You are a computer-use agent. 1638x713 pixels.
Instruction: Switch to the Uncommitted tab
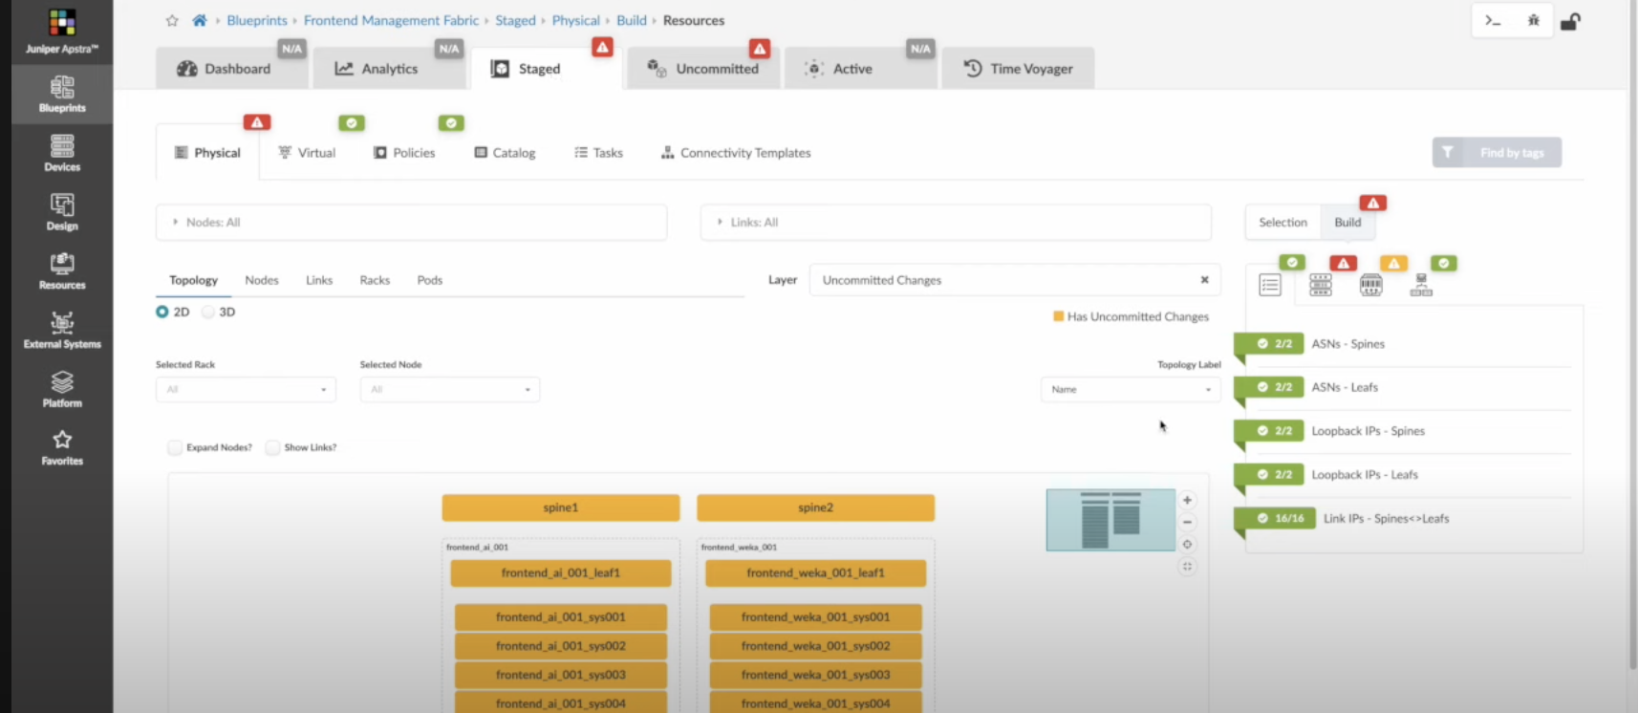pos(704,69)
